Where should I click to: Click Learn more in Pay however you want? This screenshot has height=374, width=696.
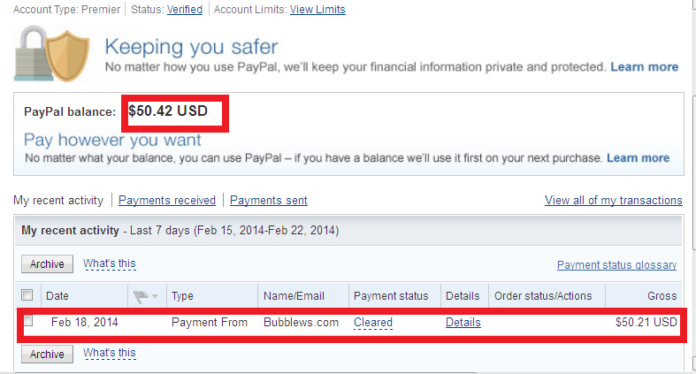point(638,158)
